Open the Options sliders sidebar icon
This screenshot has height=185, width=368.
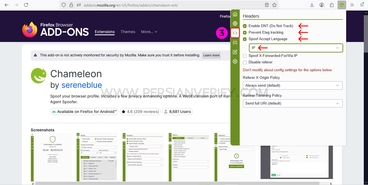tap(235, 42)
